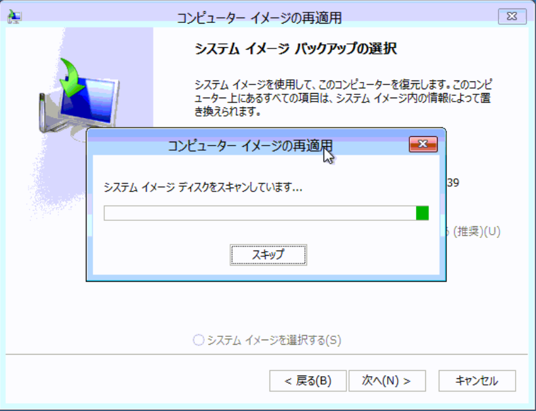Viewport: 536px width, 411px height.
Task: Click the キャンセル button
Action: click(477, 381)
